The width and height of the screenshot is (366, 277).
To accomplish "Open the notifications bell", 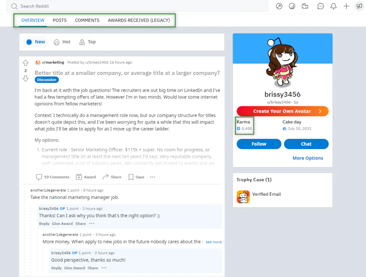I will point(333,6).
